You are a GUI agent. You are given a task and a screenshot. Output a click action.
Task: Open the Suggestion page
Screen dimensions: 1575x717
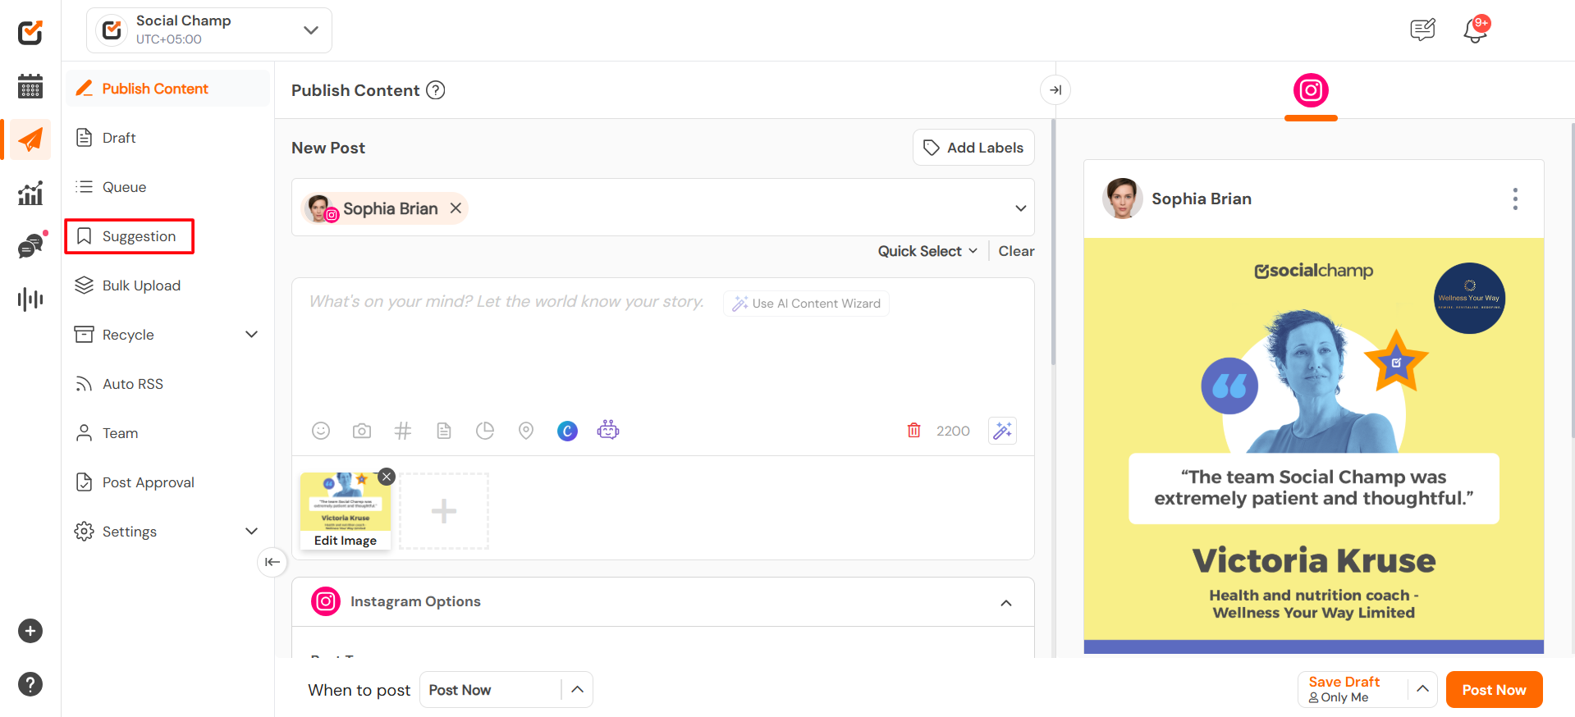[130, 236]
